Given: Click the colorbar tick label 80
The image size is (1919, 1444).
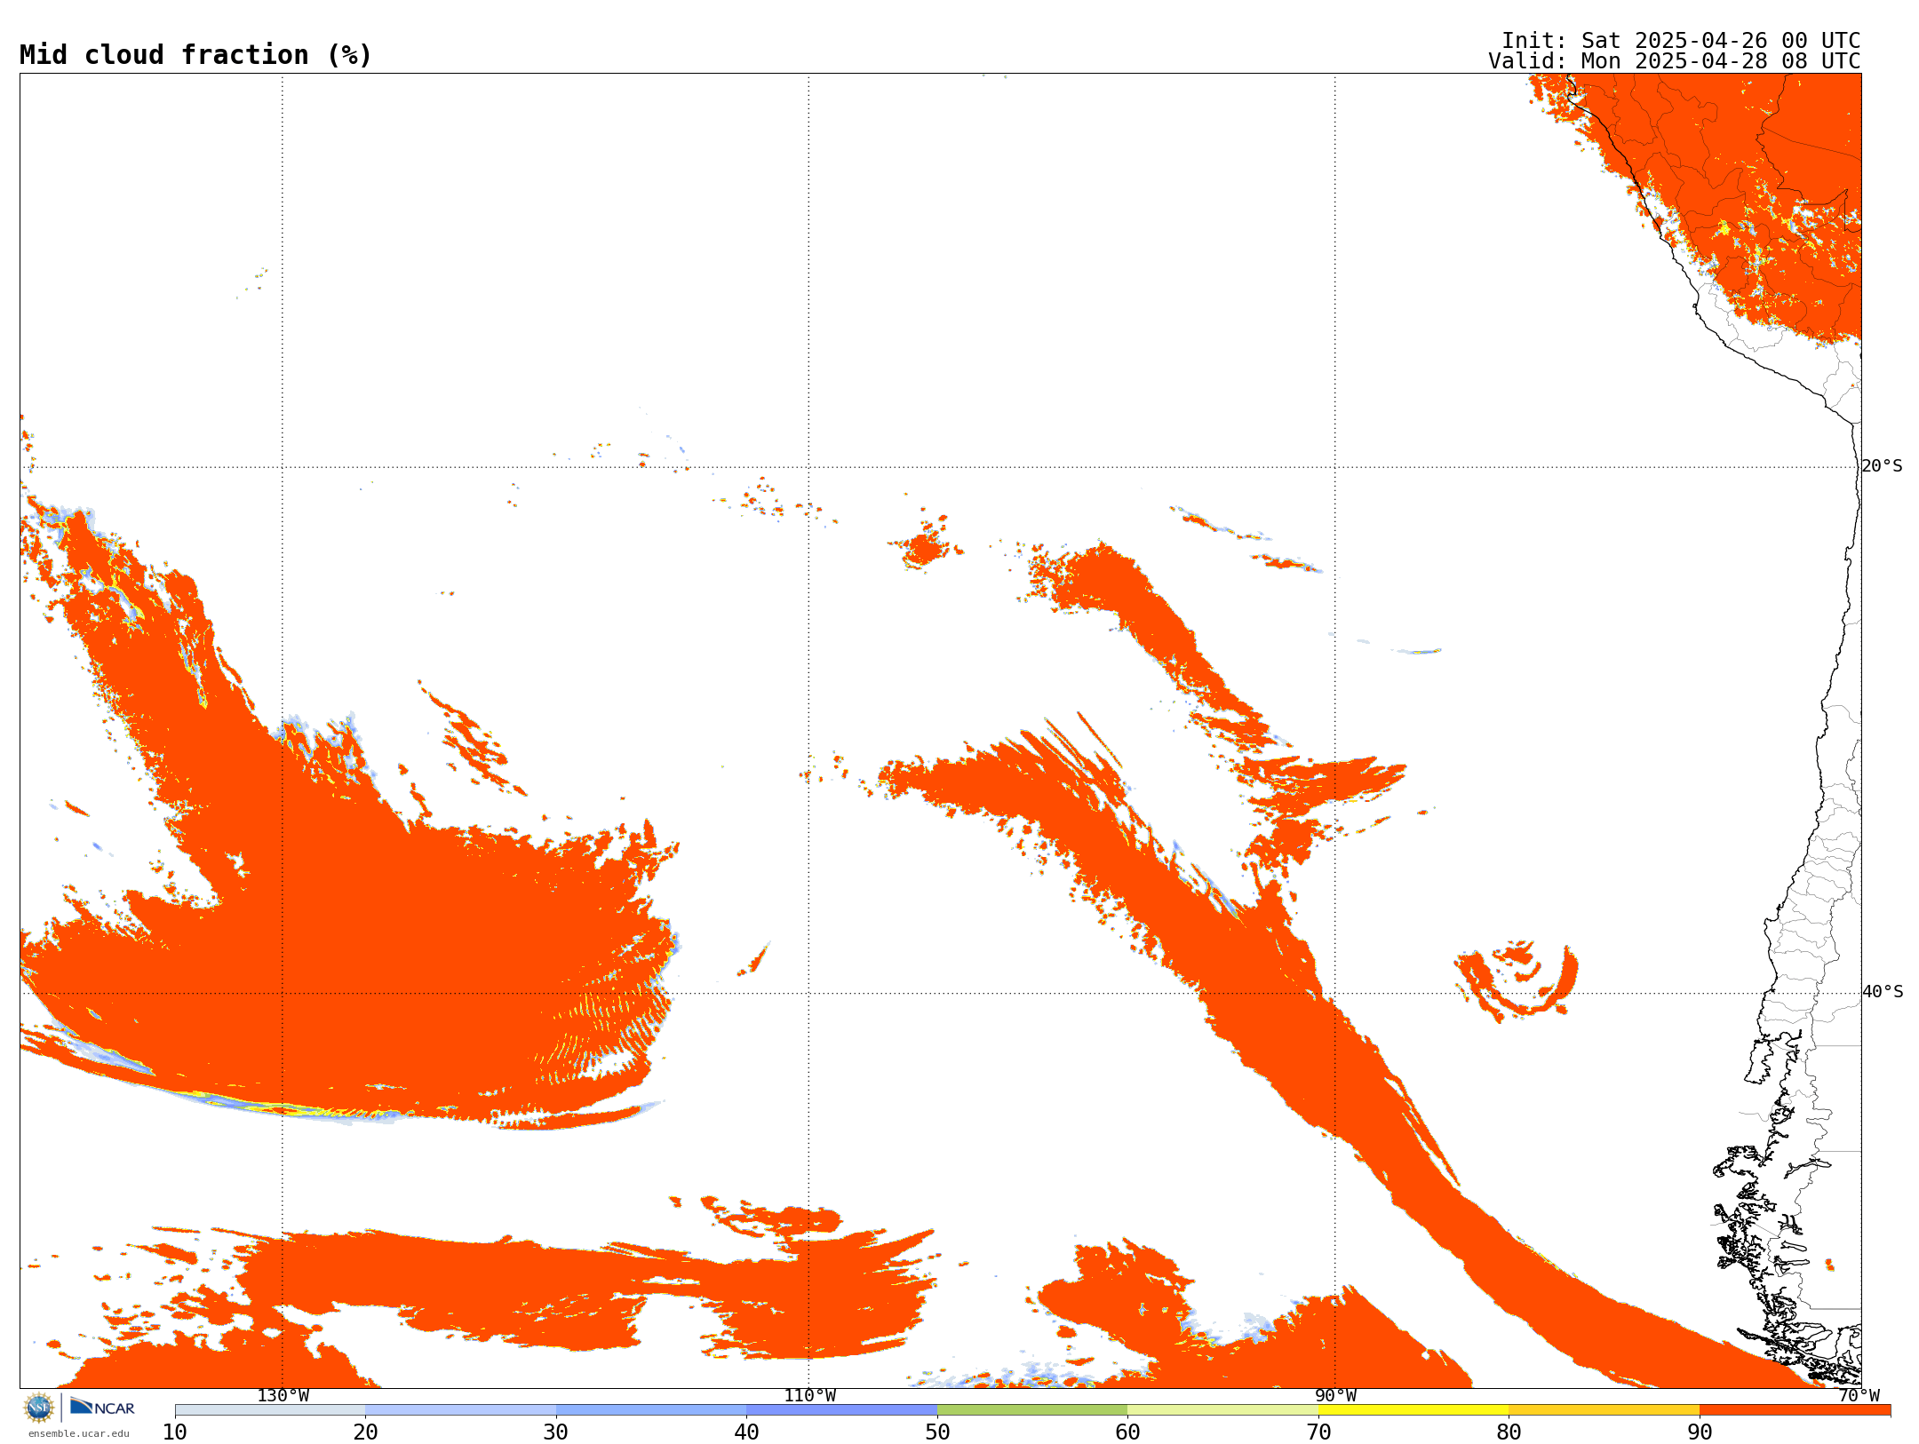Looking at the screenshot, I should [1509, 1432].
